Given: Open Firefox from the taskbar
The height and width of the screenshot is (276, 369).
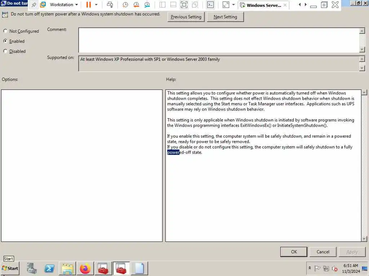Looking at the screenshot, I should pos(85,268).
